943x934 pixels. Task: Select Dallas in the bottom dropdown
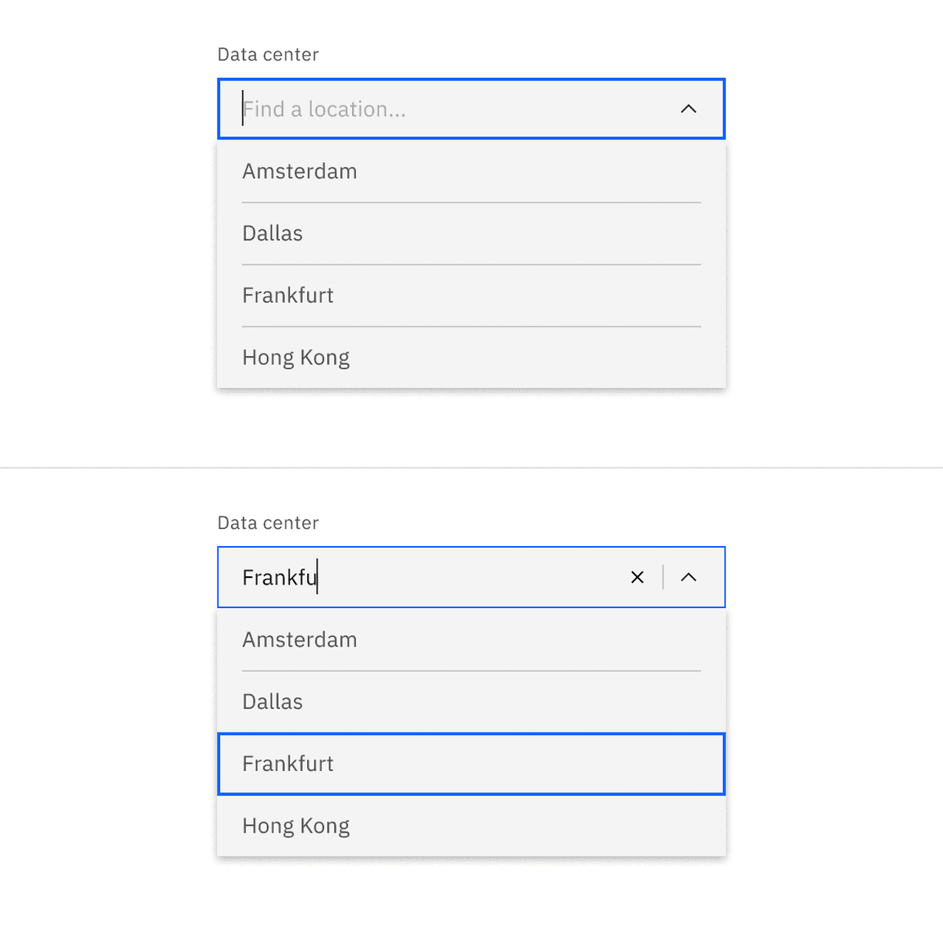(273, 702)
